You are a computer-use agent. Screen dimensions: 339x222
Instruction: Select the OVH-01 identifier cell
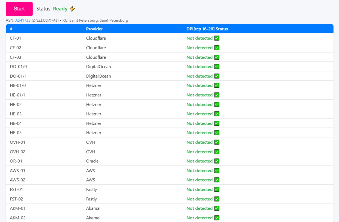tap(17, 142)
